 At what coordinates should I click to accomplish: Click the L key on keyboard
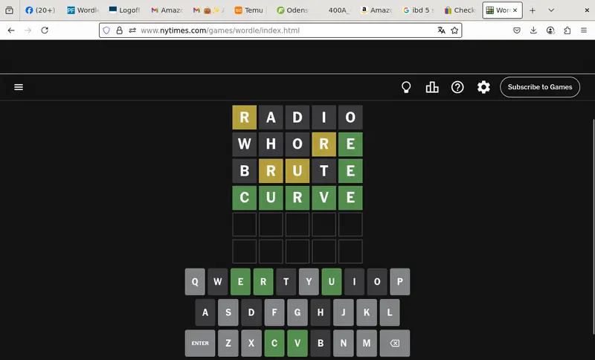(390, 312)
